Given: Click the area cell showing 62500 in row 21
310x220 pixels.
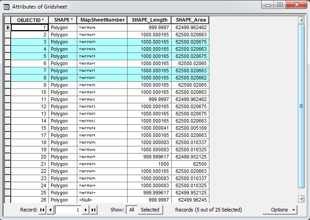Looking at the screenshot, I should 190,164.
